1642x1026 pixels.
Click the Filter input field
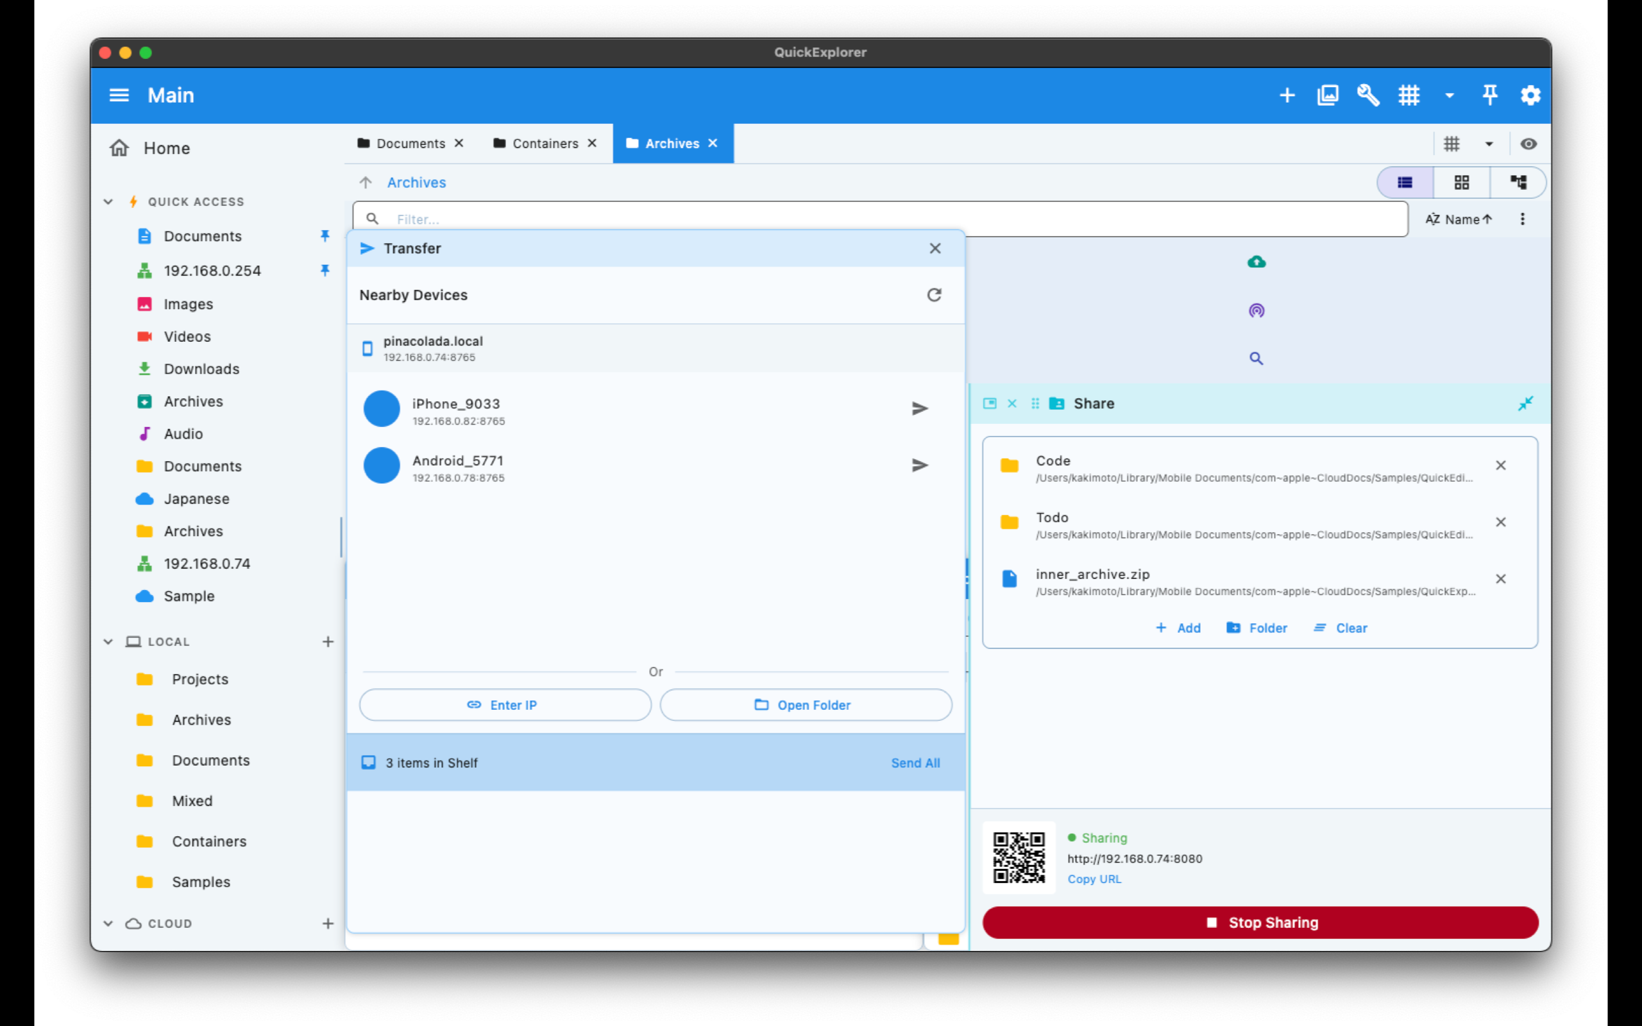click(x=880, y=219)
